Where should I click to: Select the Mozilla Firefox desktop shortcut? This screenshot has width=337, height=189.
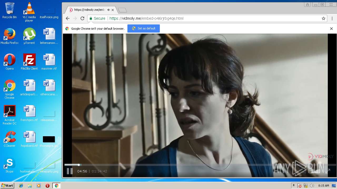click(9, 36)
